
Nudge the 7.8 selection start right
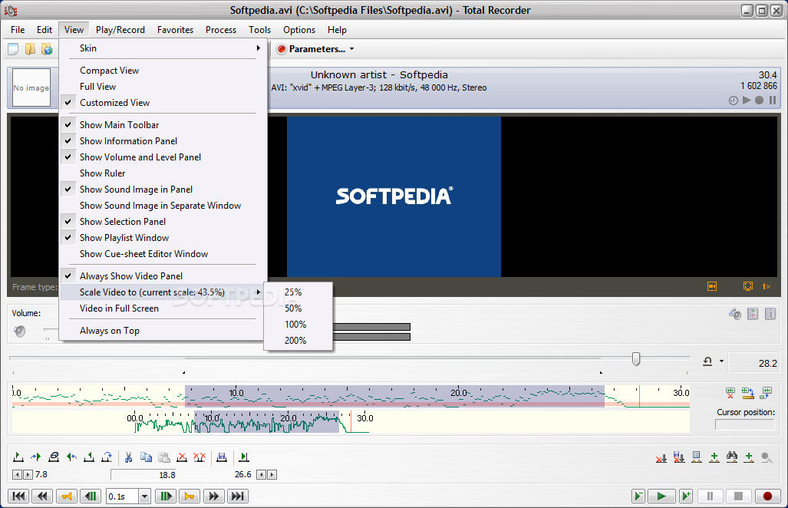[x=28, y=474]
